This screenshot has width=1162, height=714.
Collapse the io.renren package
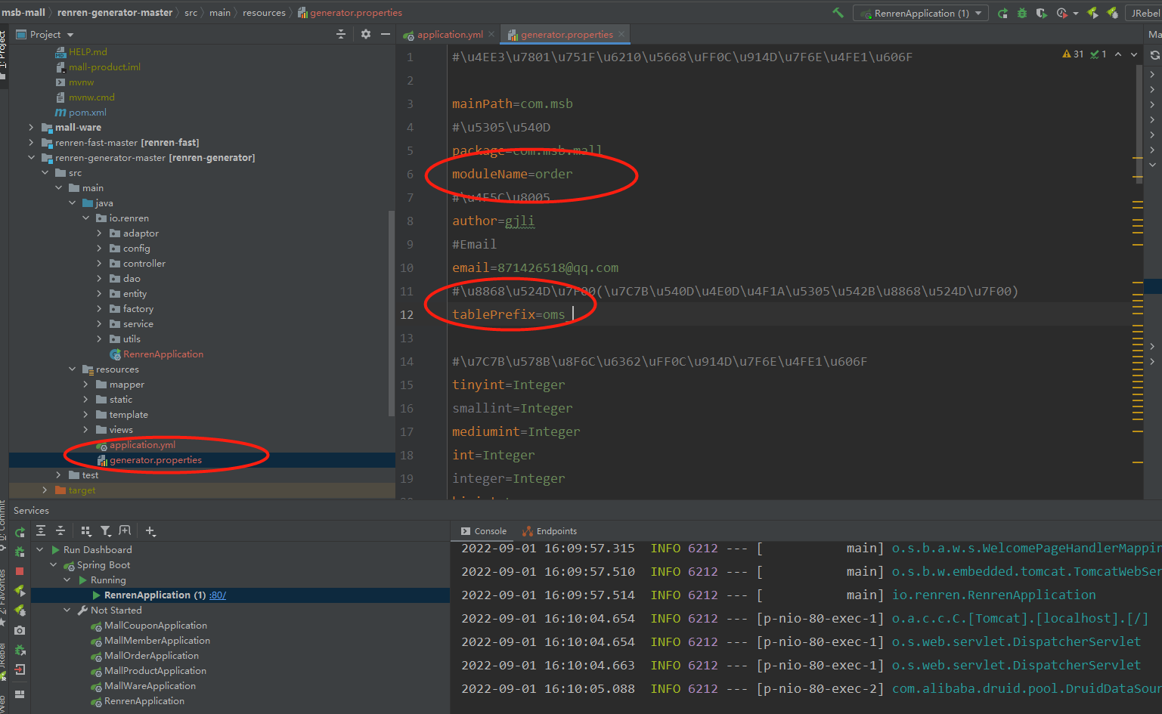click(x=85, y=218)
